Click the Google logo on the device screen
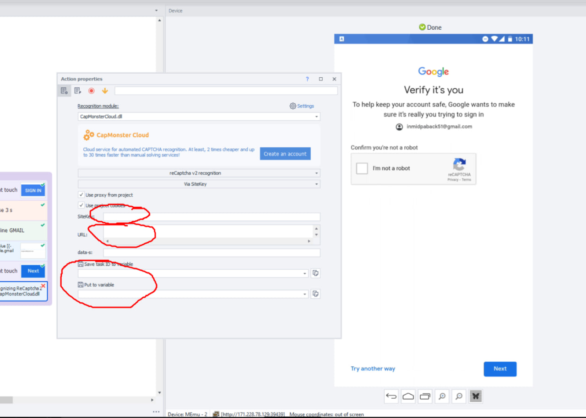Screen dimensions: 586x418 [x=434, y=72]
